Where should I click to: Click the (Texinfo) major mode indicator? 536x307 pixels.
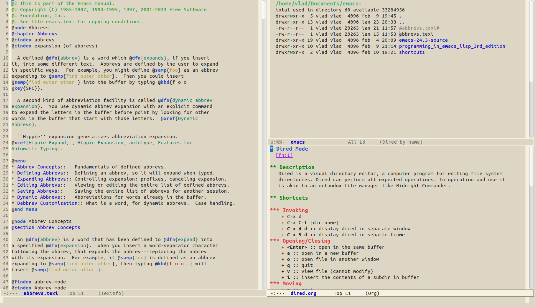pos(111,293)
